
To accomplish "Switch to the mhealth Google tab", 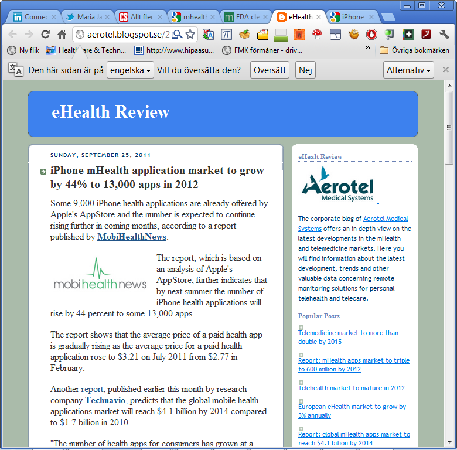I will [x=192, y=17].
